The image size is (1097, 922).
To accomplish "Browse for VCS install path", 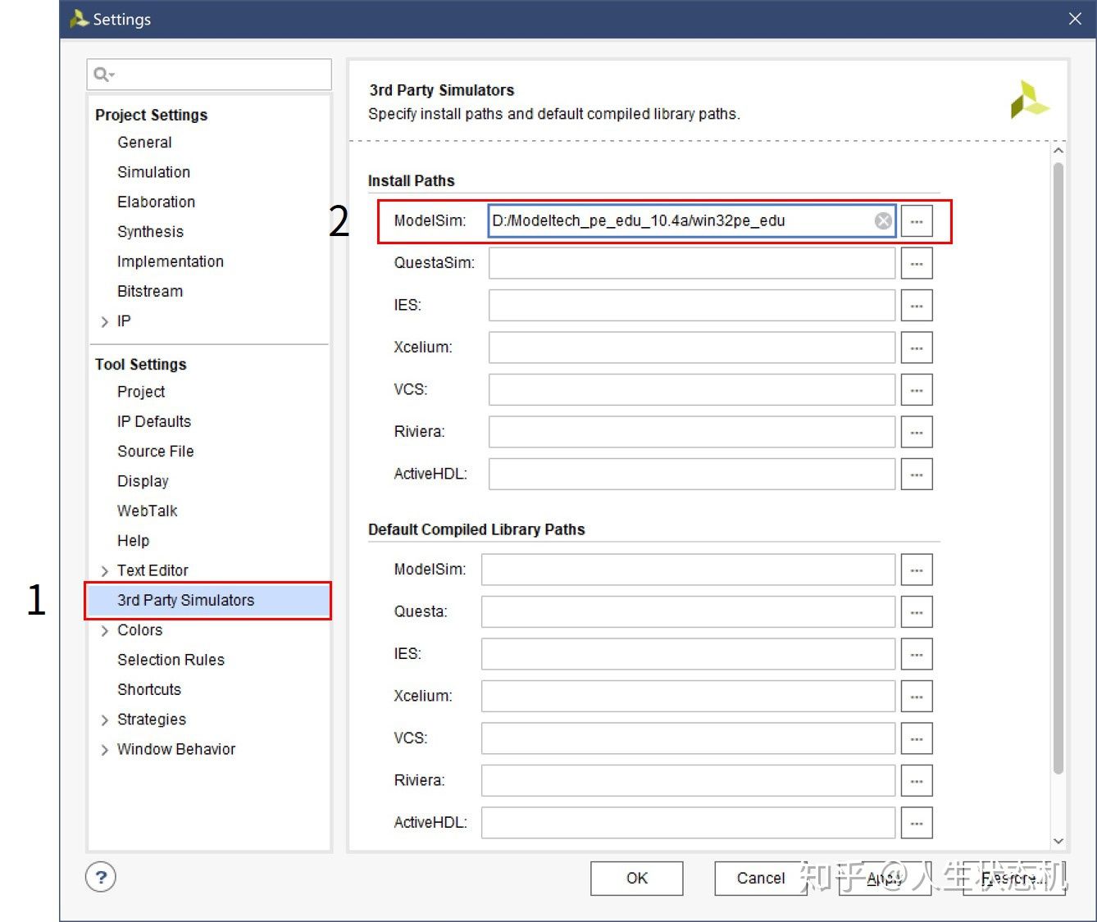I will pyautogui.click(x=917, y=390).
